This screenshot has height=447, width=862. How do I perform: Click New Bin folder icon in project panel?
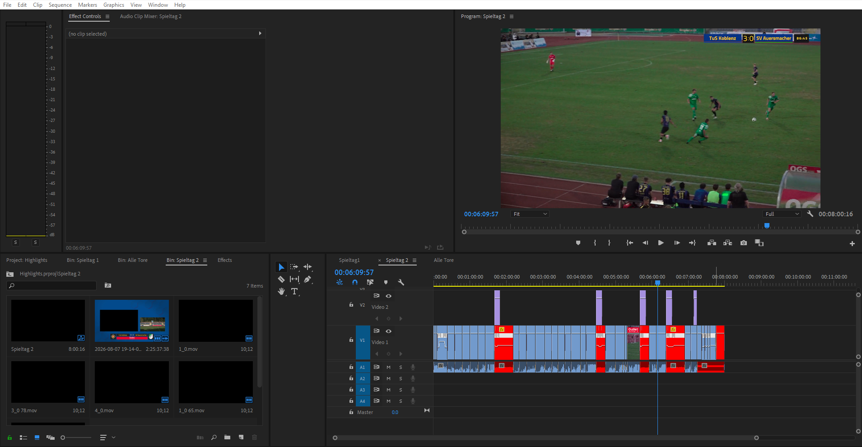pyautogui.click(x=227, y=437)
